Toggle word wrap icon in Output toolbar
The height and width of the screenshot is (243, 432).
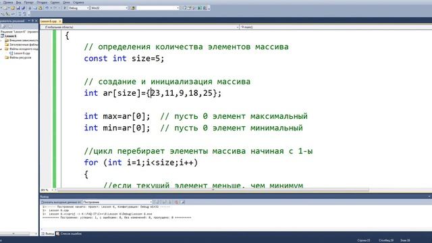tap(183, 202)
